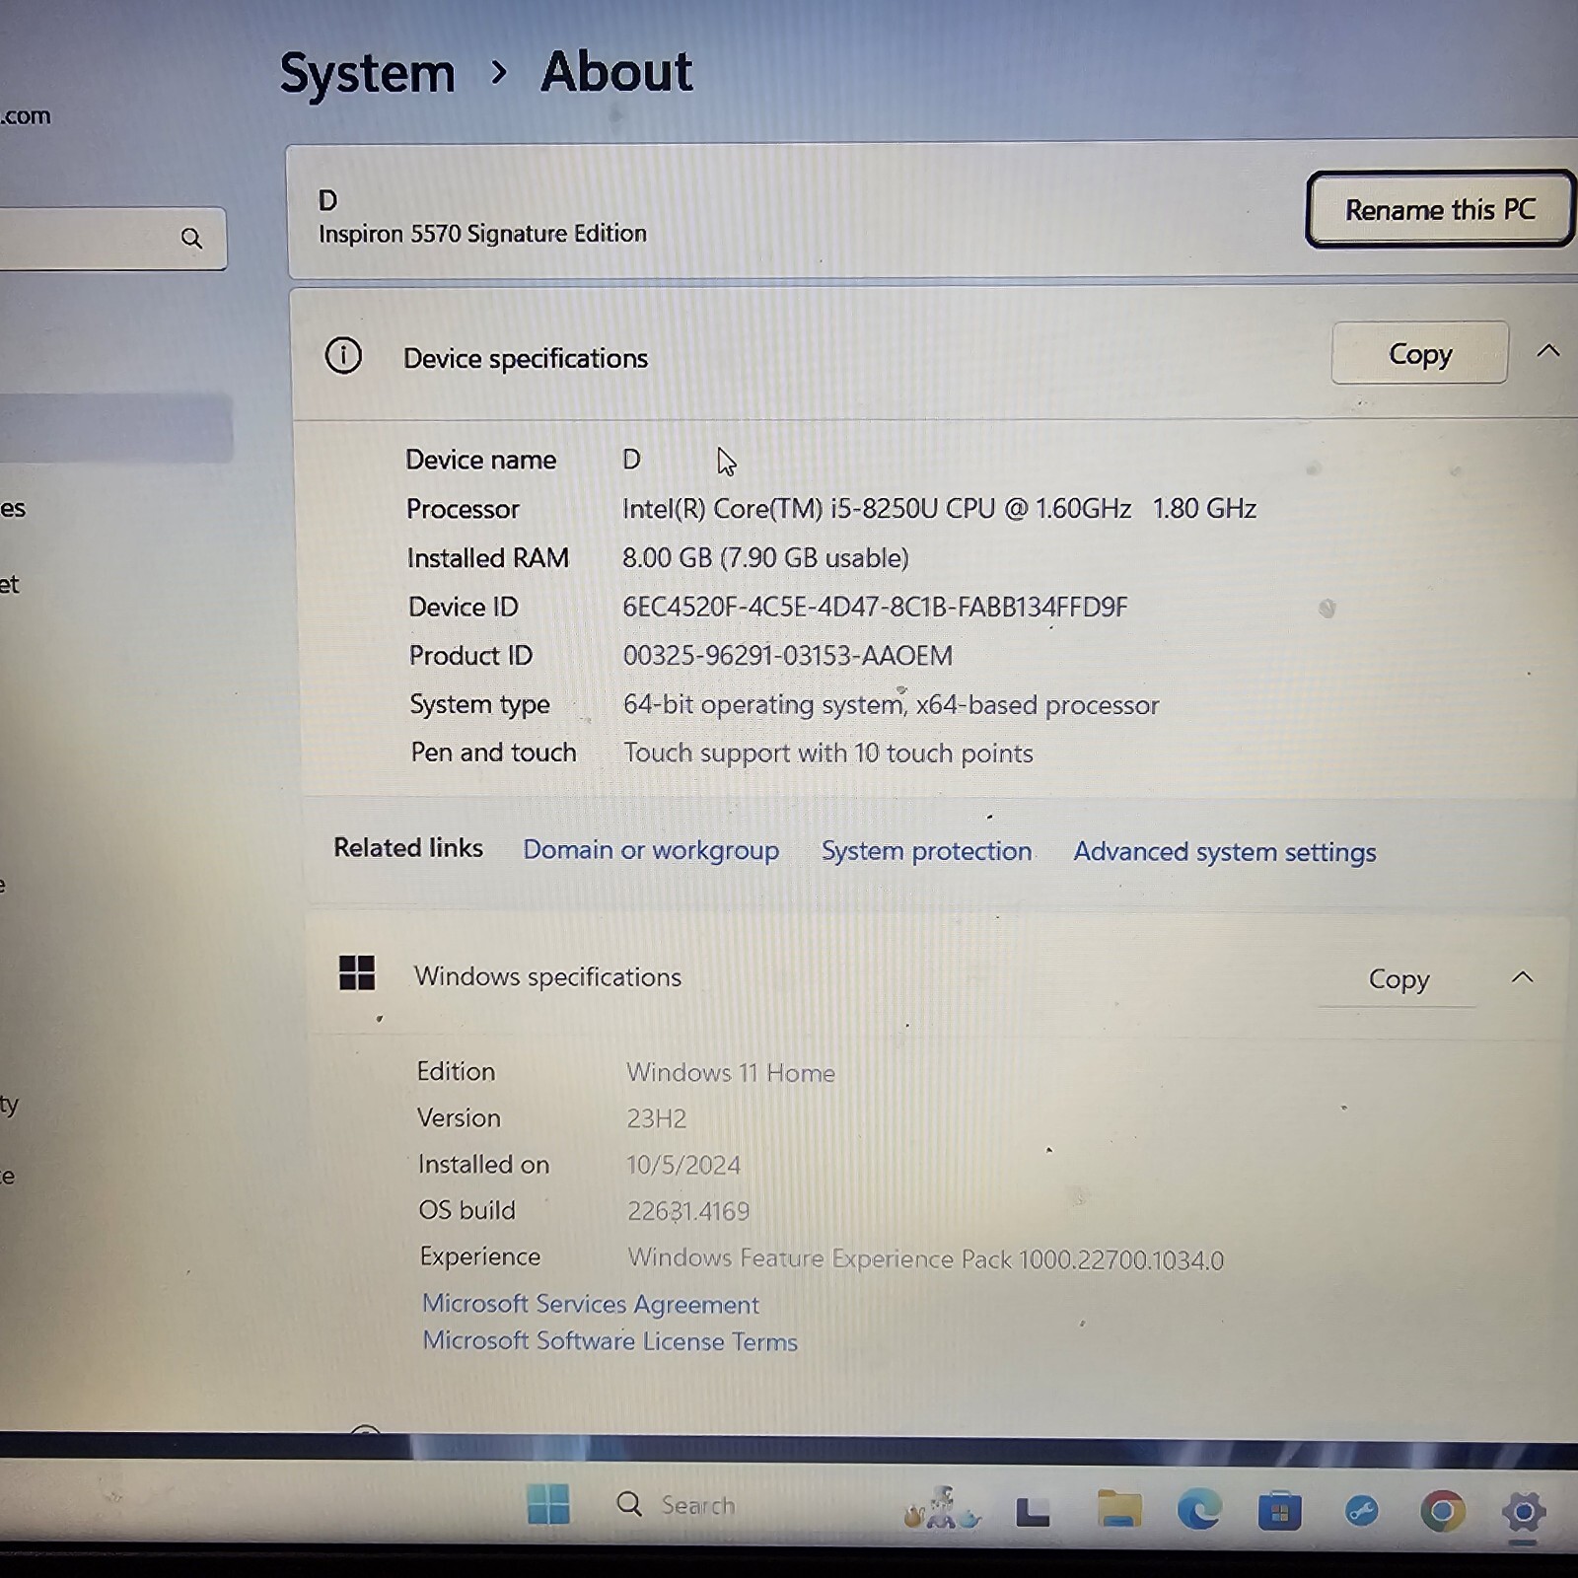Click the Device specifications info icon
The image size is (1578, 1578).
343,355
